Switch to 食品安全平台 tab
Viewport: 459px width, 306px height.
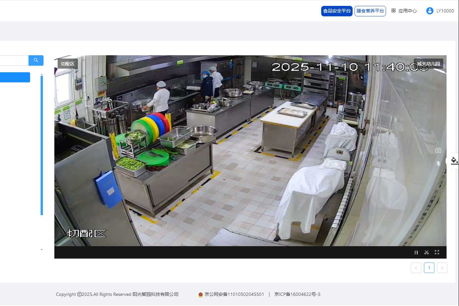337,11
